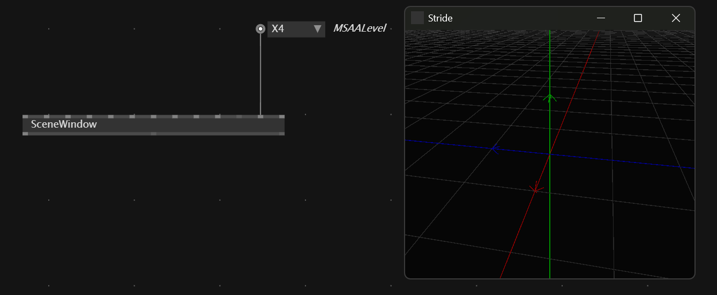Click the bottom-left output pin of SceneWindow

point(25,134)
